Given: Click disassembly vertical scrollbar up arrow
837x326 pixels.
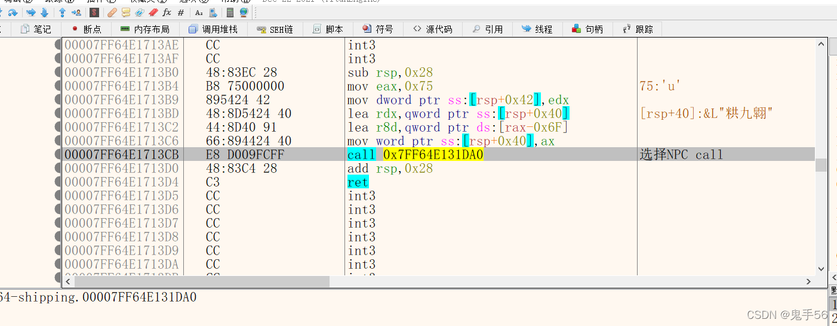Looking at the screenshot, I should tap(821, 44).
